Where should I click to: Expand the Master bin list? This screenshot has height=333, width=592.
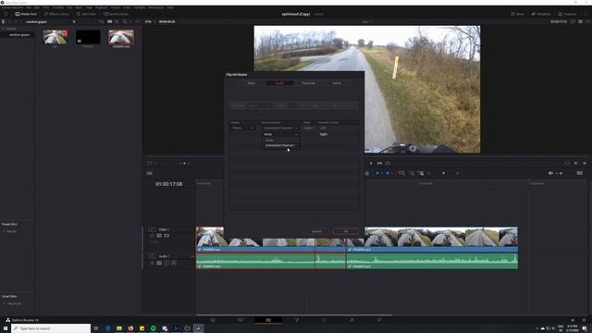[4, 29]
